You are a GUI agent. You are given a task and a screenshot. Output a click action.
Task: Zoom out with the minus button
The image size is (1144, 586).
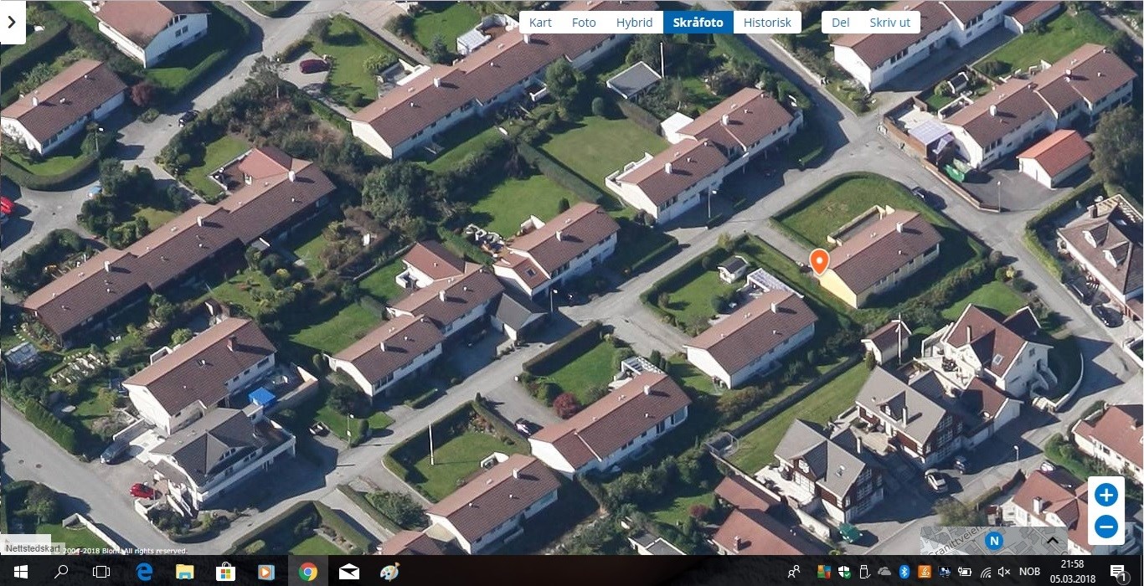tap(1105, 527)
